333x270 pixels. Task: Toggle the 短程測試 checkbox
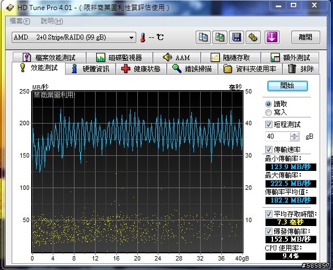(269, 124)
